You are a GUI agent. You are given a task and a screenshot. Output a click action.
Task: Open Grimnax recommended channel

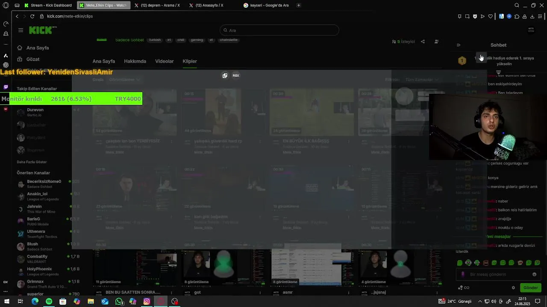(48, 284)
